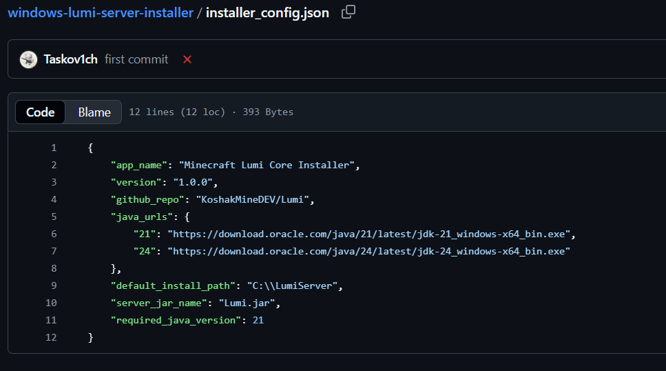
Task: Click the "12 lines (12 loc) · 393 Bytes" file info
Action: click(211, 112)
